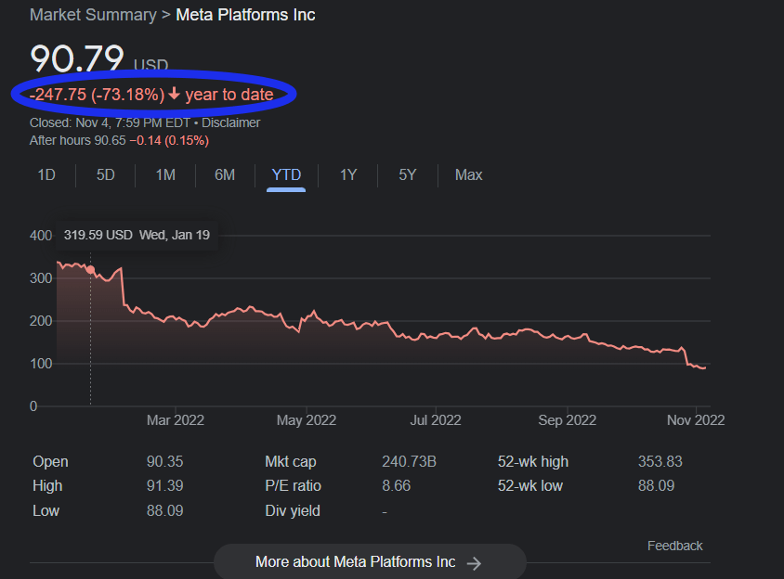Image resolution: width=784 pixels, height=579 pixels.
Task: Click the 319.59 USD tooltip on the chart
Action: pyautogui.click(x=137, y=235)
